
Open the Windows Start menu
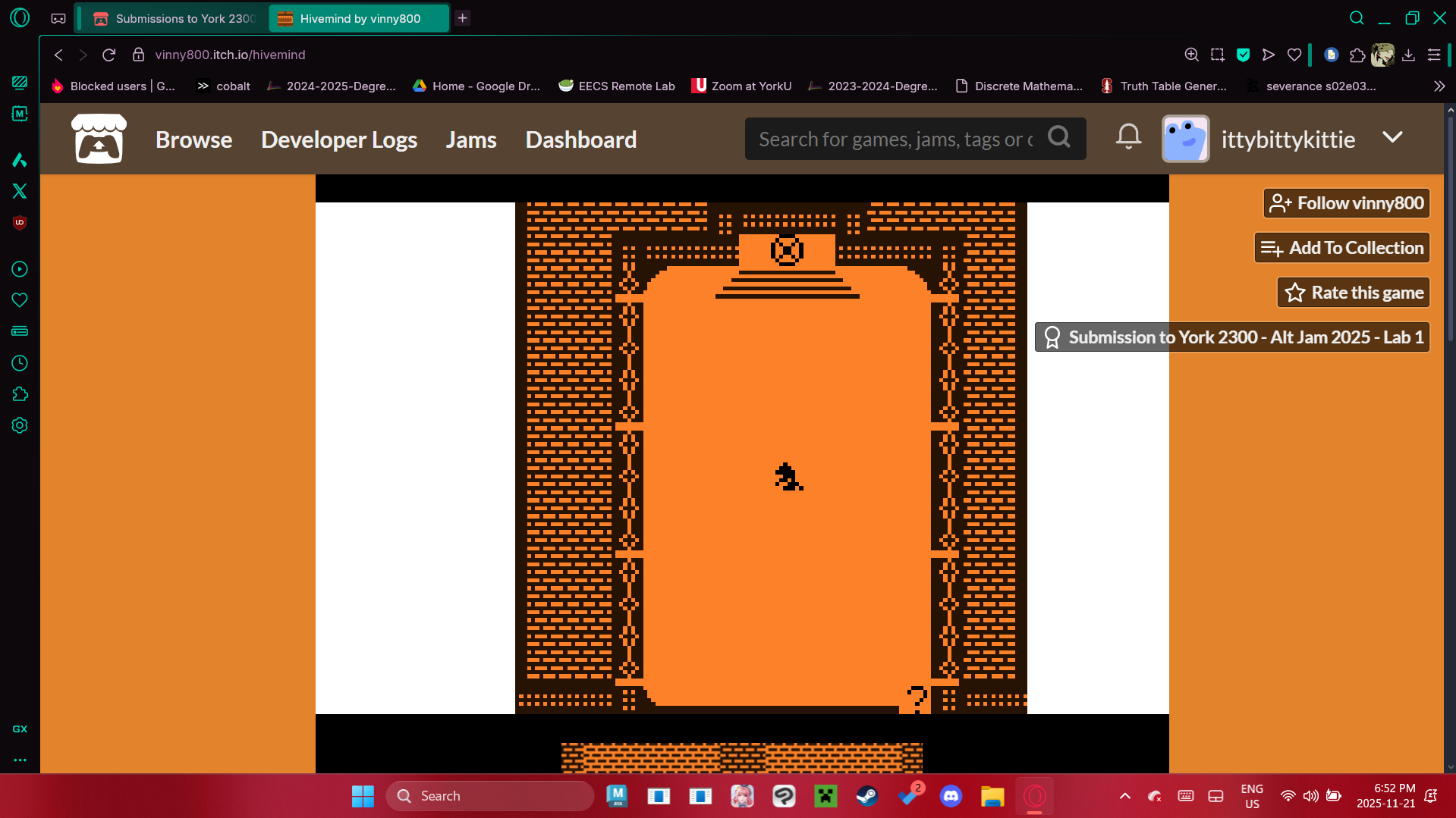point(363,796)
